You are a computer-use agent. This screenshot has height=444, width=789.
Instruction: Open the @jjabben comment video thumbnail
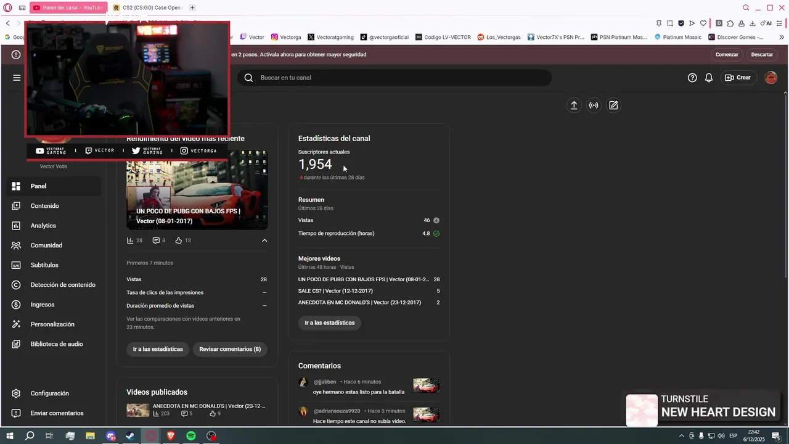pos(427,386)
